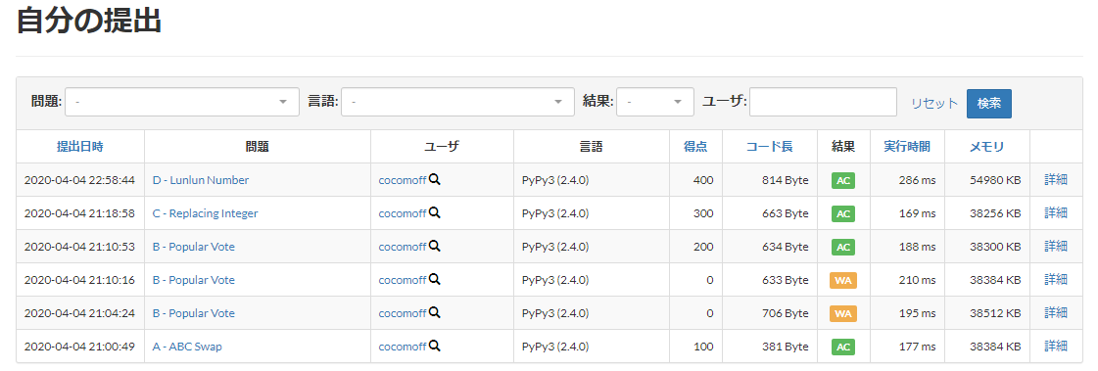
Task: Open 詳細 for A - ABC Swap submission
Action: tap(1056, 346)
